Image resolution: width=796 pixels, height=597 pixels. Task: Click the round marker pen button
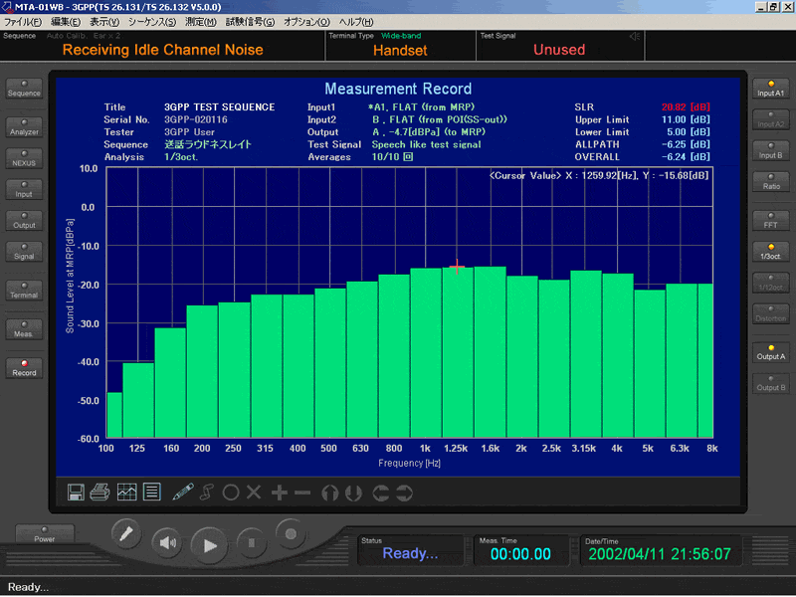tap(126, 533)
